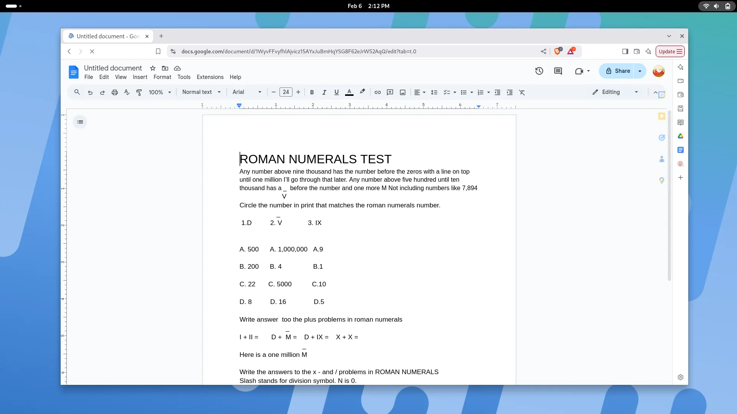Increase the indent

point(510,92)
